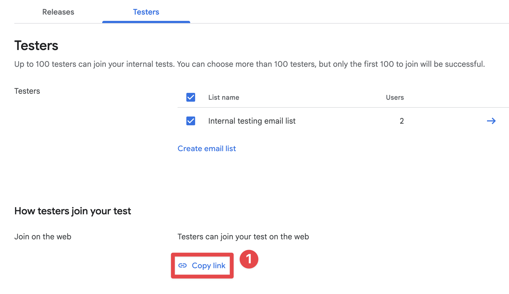This screenshot has height=294, width=509.
Task: Select the Testers tab
Action: [x=146, y=12]
